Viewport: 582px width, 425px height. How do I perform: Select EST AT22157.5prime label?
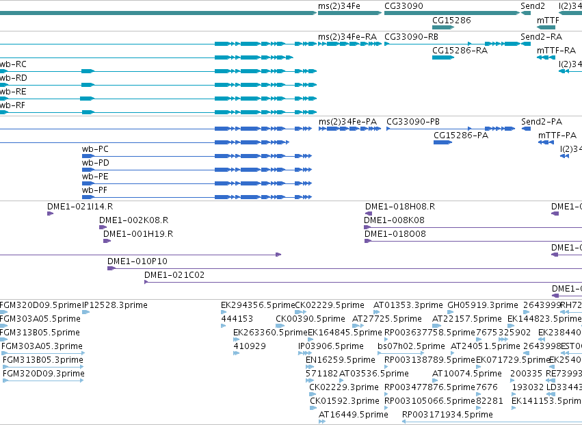(467, 319)
